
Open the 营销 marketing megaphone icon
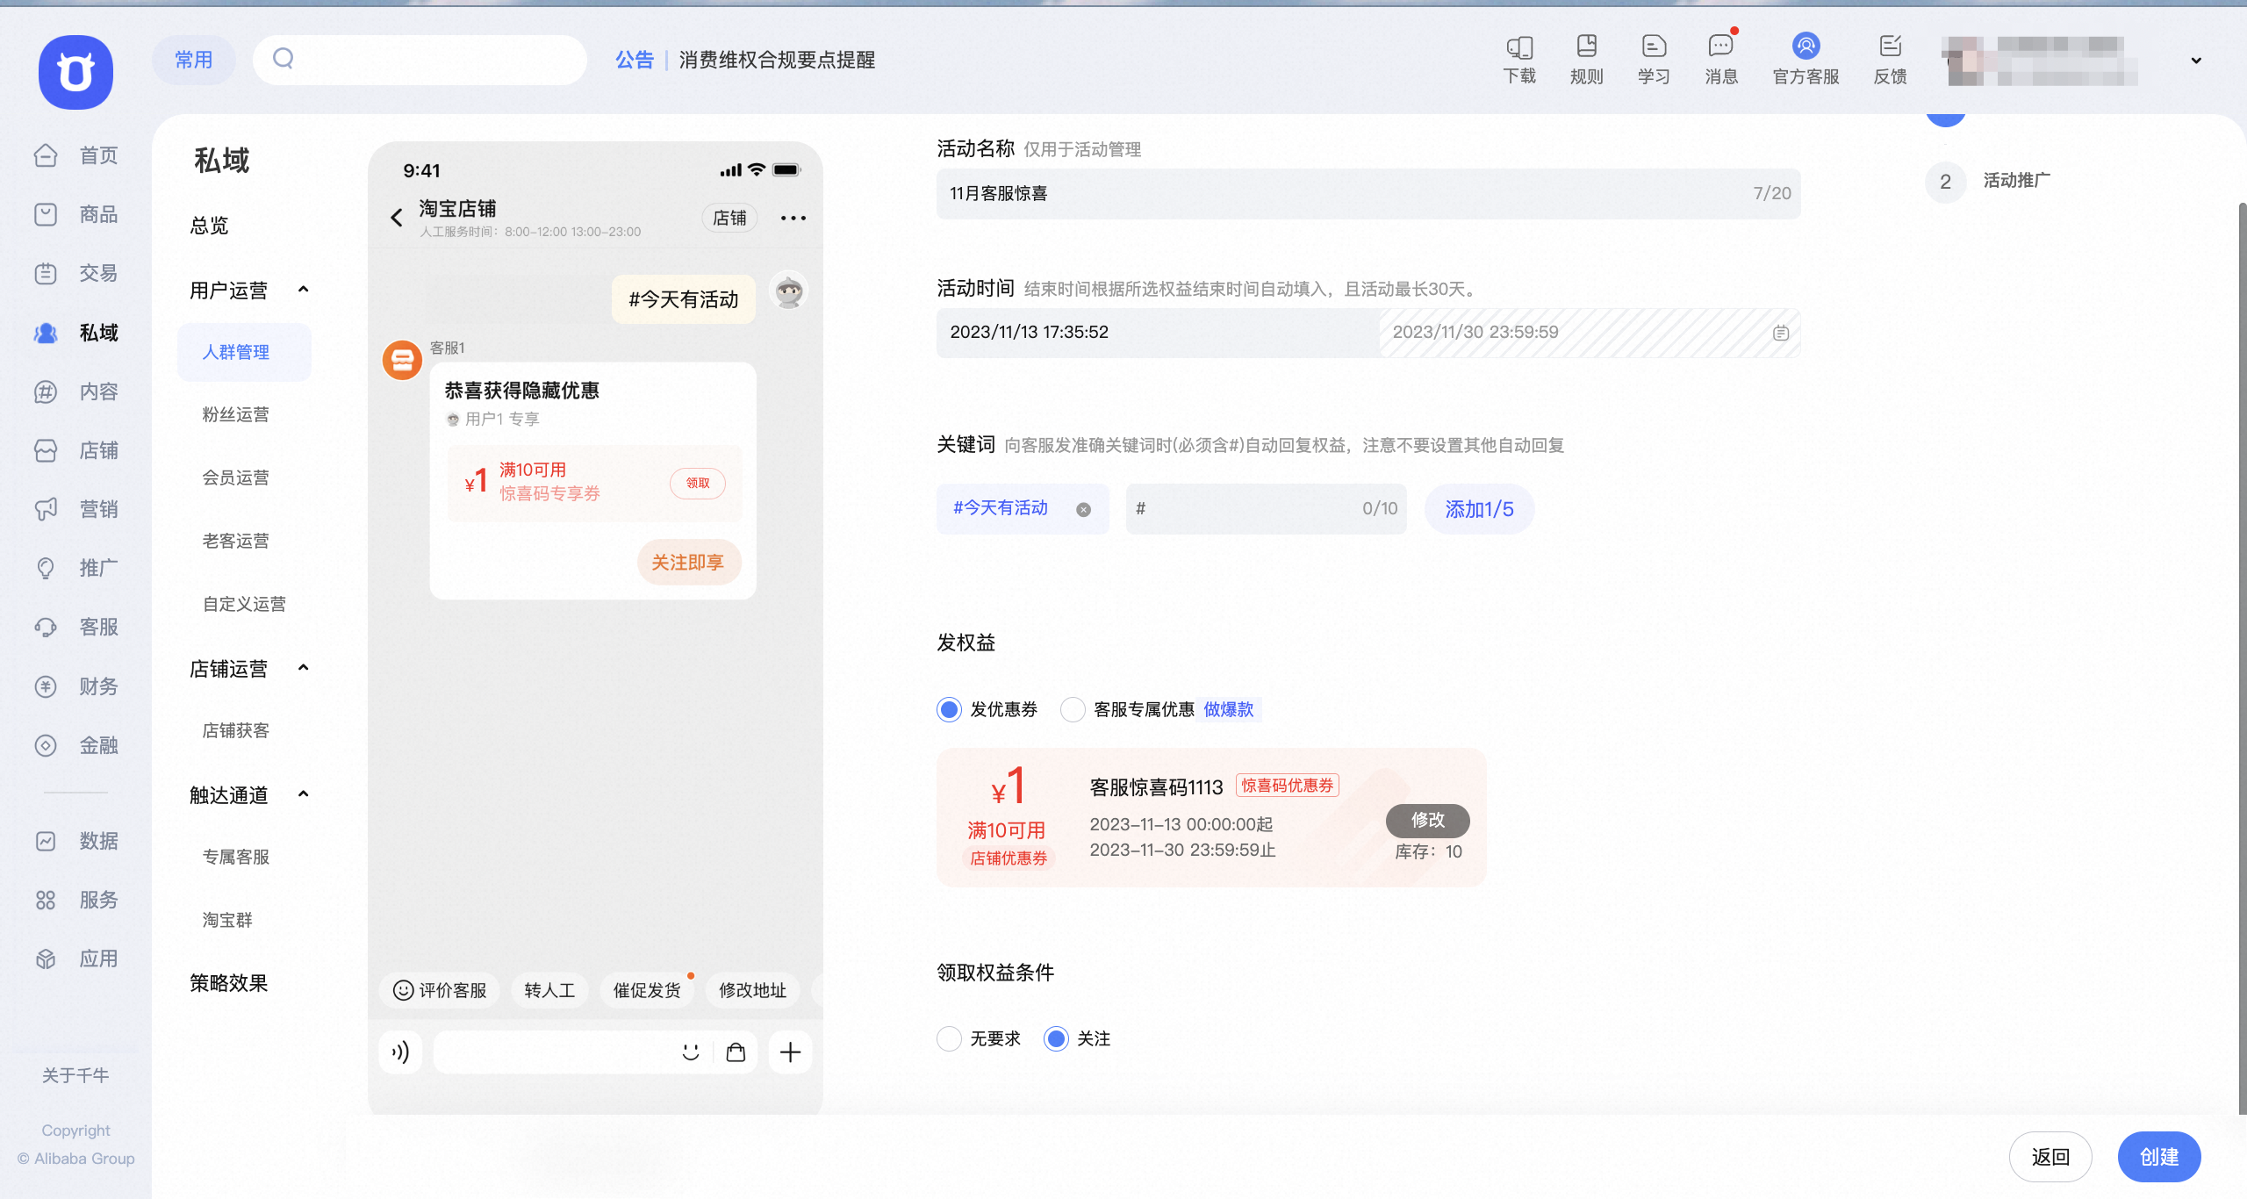(x=46, y=509)
